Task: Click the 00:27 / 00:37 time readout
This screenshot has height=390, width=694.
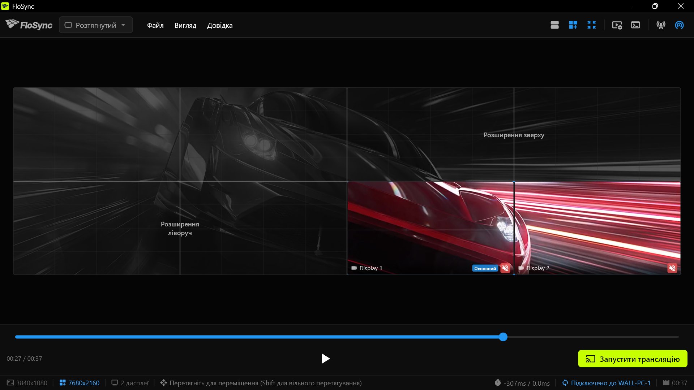Action: (x=24, y=359)
